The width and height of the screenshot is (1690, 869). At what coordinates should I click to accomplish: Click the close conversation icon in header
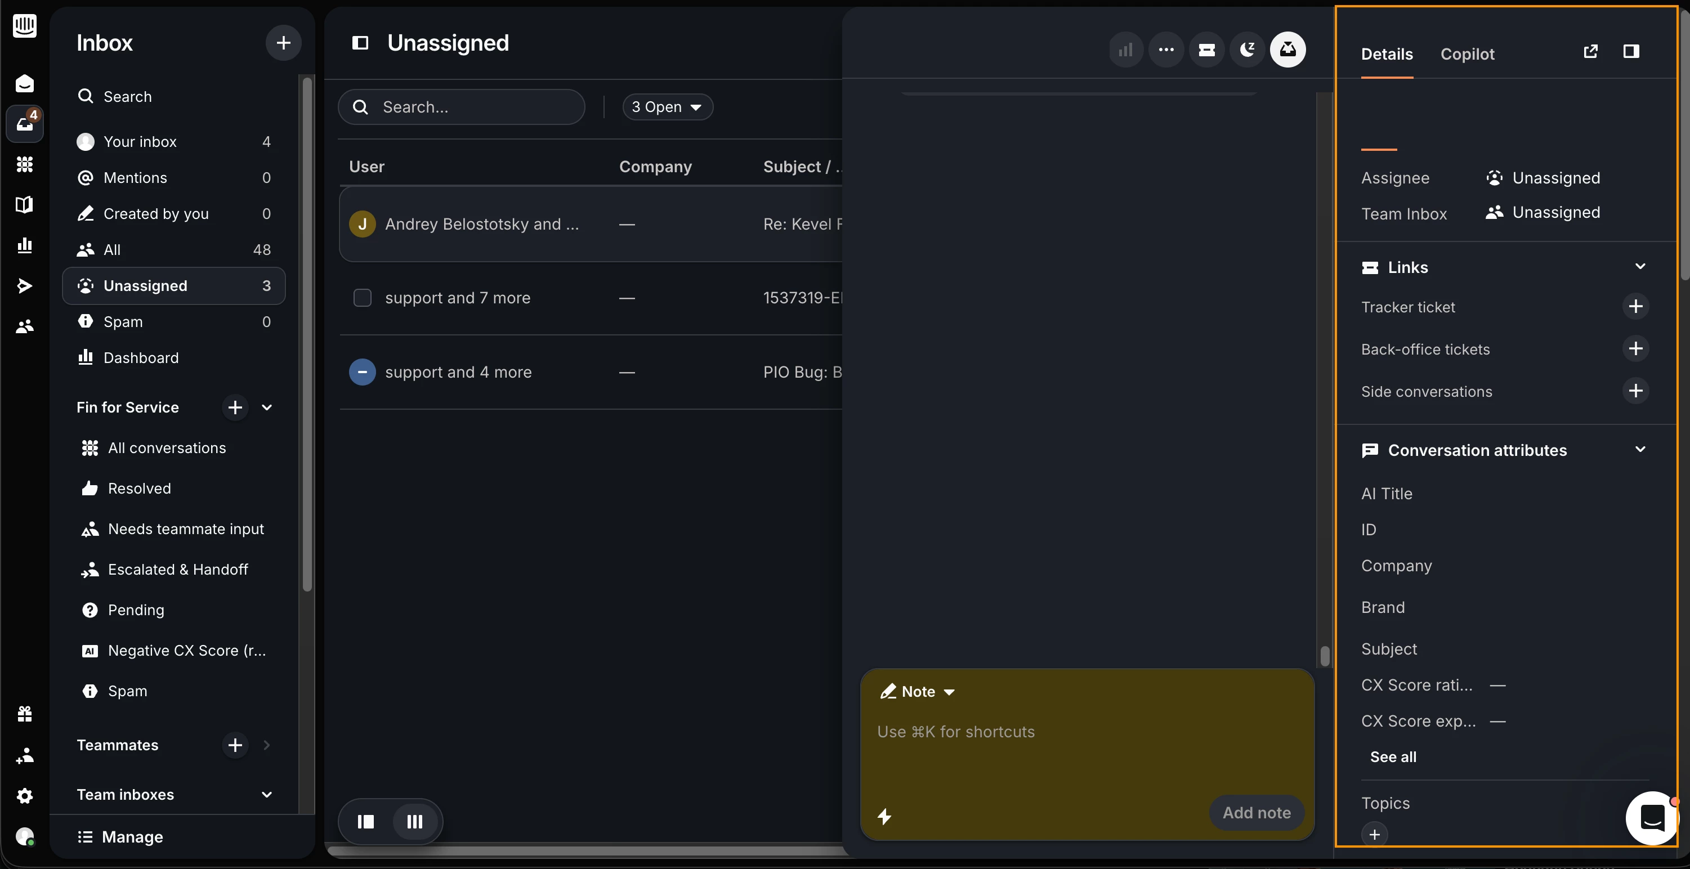(x=1288, y=50)
